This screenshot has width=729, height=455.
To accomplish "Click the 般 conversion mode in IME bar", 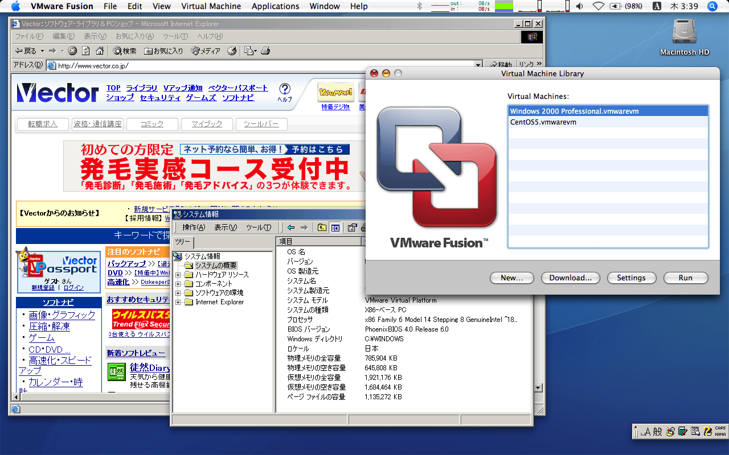I will point(658,432).
